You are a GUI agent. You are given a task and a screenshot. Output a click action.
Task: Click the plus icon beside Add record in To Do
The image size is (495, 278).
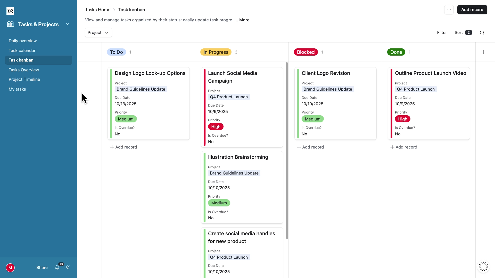coord(112,147)
